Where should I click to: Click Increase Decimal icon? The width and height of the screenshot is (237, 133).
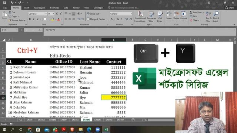pyautogui.click(x=127, y=19)
